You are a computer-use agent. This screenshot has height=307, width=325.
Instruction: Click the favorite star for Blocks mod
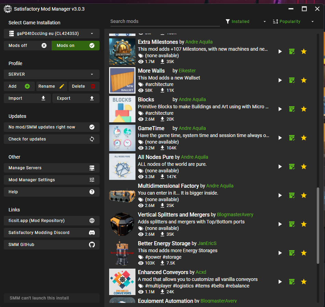304,109
